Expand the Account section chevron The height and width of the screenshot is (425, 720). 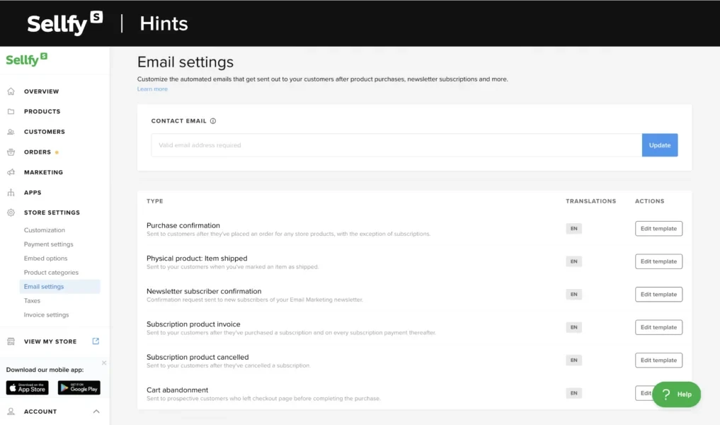coord(96,412)
